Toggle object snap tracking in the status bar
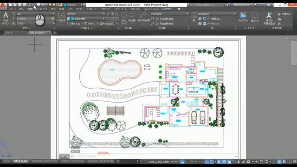The image size is (297, 167). point(207,162)
